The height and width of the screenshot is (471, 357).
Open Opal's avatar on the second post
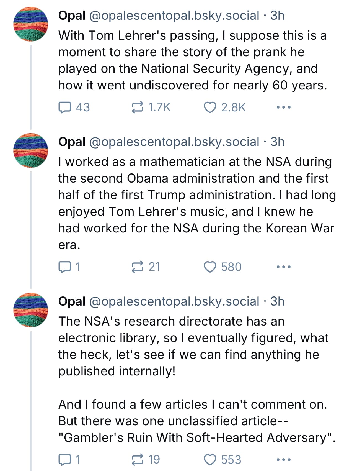[x=31, y=150]
